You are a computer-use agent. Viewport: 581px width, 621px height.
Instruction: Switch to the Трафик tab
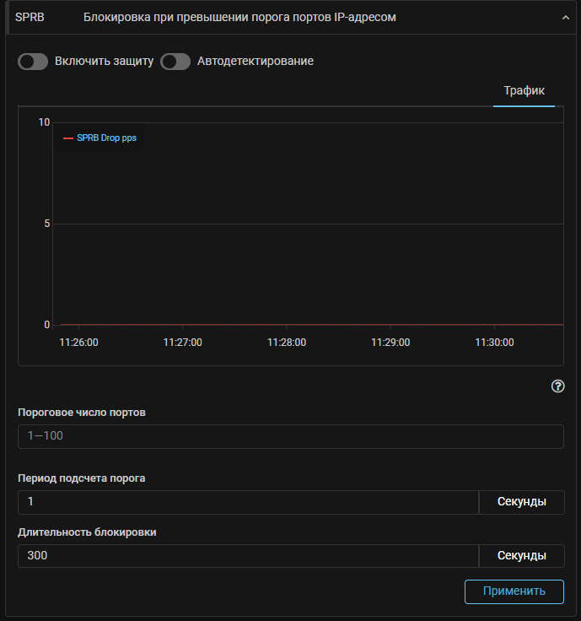click(x=524, y=91)
